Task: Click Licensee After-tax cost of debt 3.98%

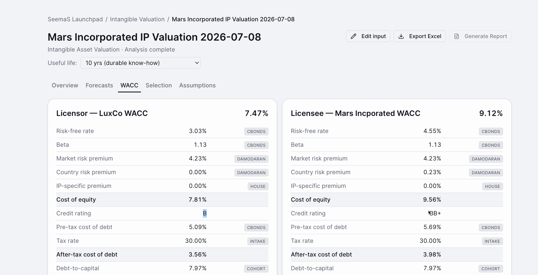Action: [432, 255]
